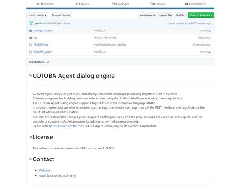Image resolution: width=247 pixels, height=185 pixels.
Task: Click the README.md file icon
Action: coord(31,45)
